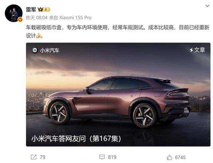Open 雷军's profile avatar
The width and height of the screenshot is (213, 163).
point(14,13)
